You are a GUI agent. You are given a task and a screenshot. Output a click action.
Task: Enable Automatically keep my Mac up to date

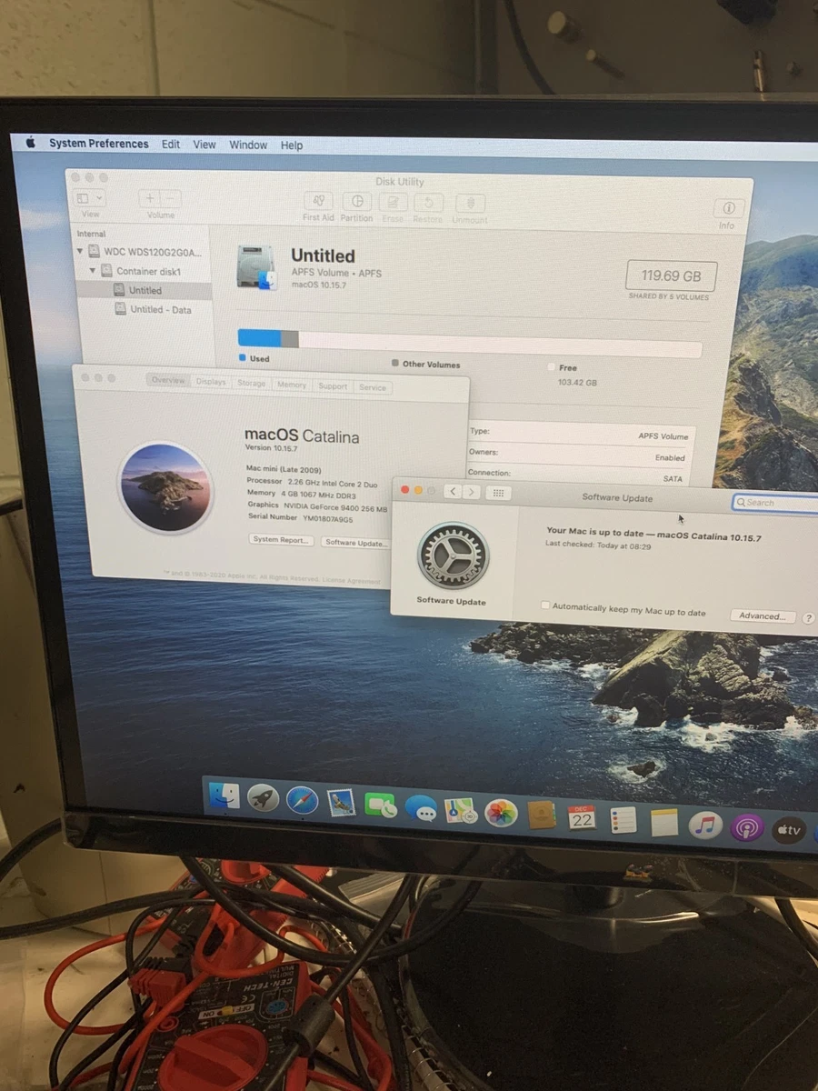coord(545,605)
